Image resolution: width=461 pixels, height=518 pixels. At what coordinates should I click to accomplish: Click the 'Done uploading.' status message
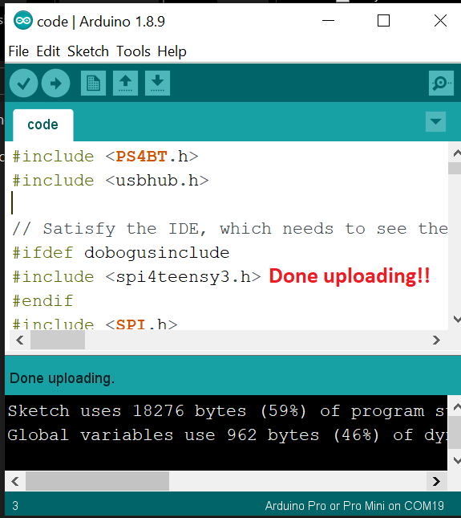(62, 378)
